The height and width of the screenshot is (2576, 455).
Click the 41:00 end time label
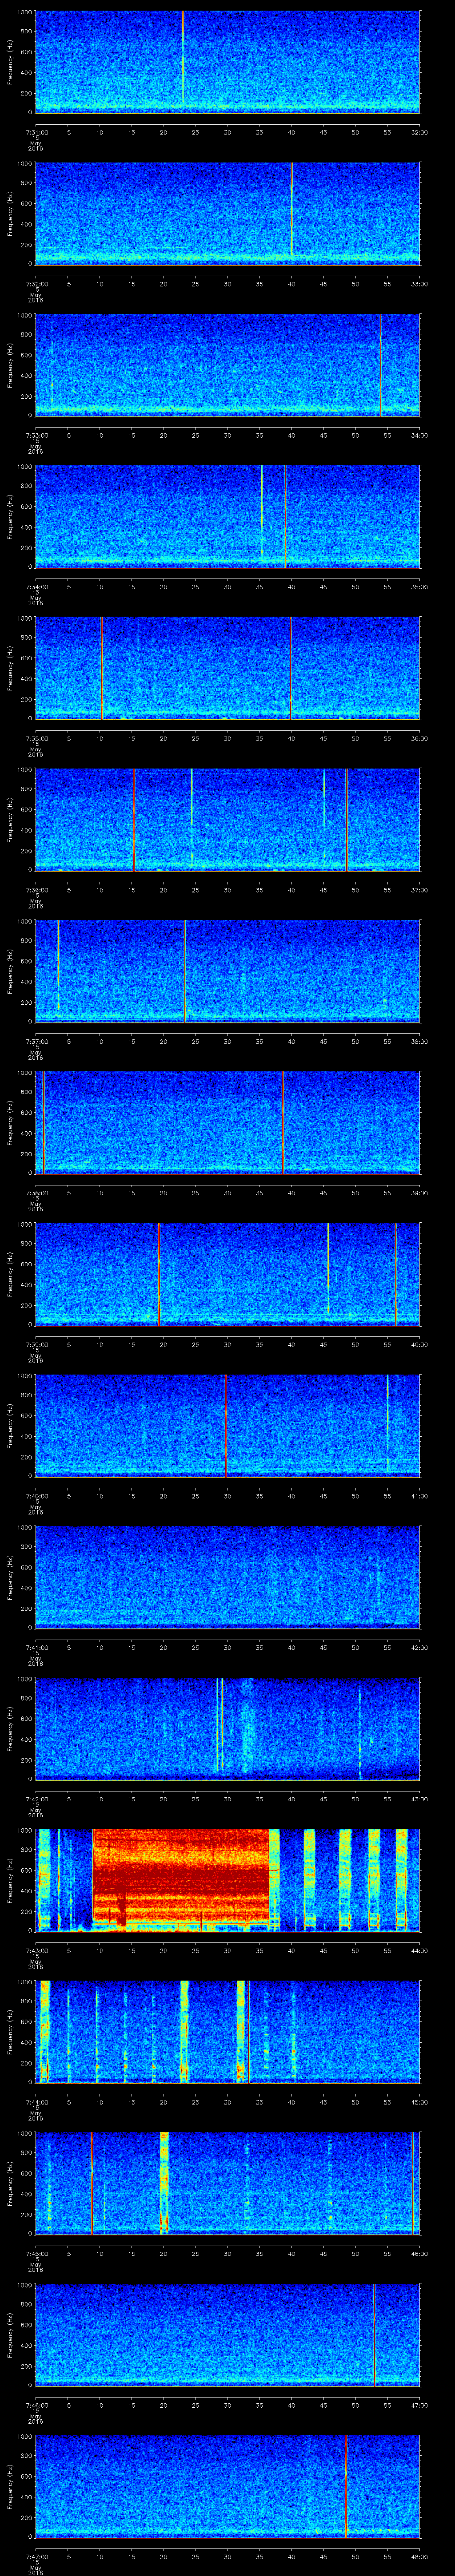click(x=419, y=1495)
